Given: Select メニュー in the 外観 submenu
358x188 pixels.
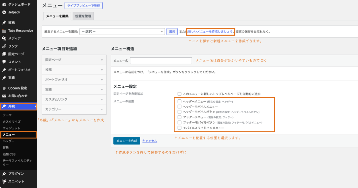Looking at the screenshot, I should pos(8,134).
